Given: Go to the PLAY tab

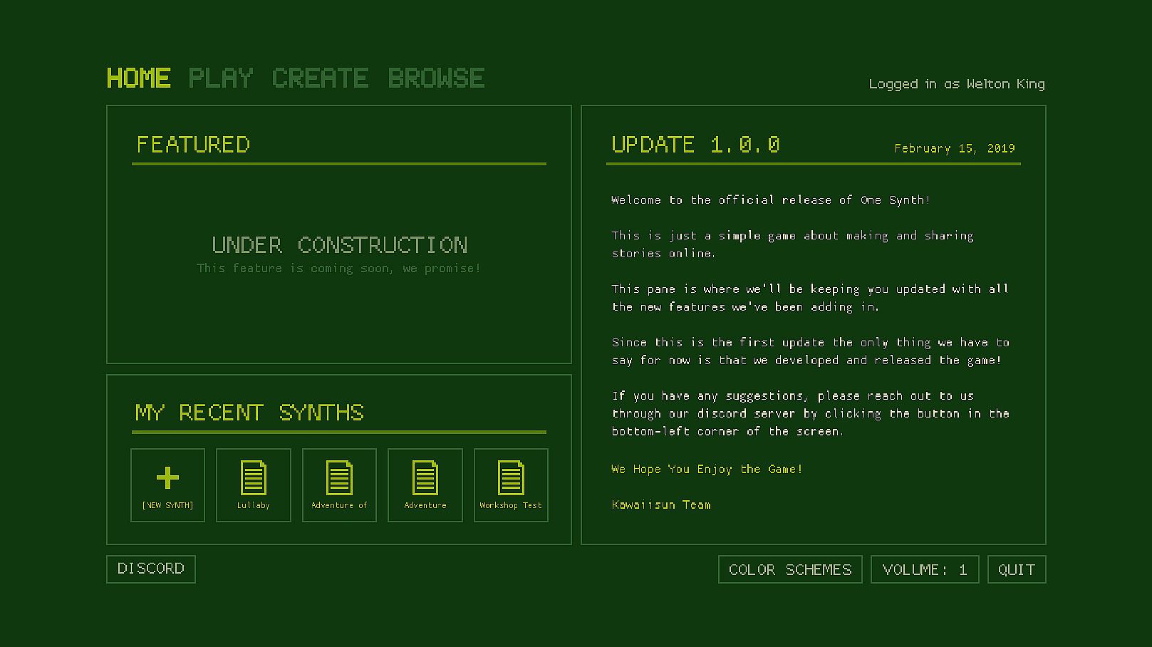Looking at the screenshot, I should click(221, 78).
